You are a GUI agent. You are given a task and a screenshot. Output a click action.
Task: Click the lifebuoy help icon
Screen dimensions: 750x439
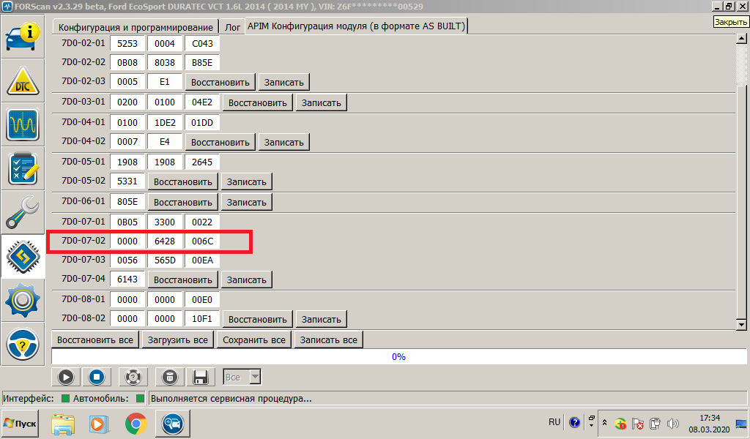coord(133,377)
